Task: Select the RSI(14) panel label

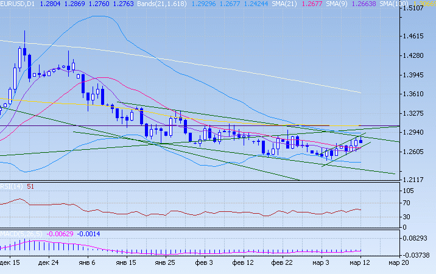Action: tap(12, 186)
